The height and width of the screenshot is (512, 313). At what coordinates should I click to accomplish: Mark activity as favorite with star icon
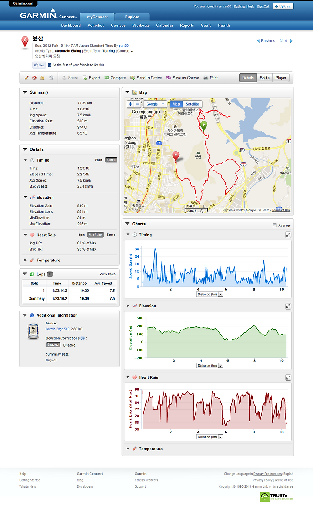51,78
